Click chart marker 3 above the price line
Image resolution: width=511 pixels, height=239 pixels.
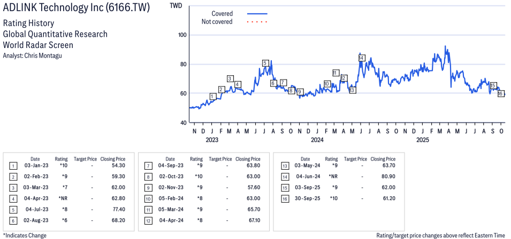pos(230,79)
